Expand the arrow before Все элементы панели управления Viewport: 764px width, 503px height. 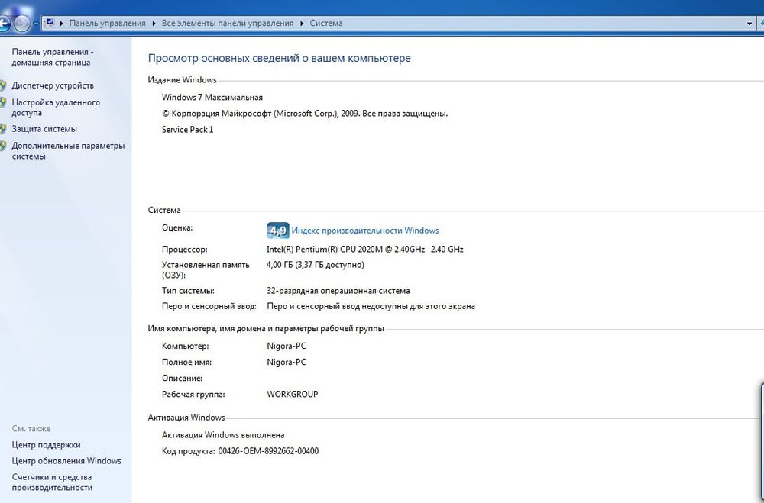click(154, 24)
